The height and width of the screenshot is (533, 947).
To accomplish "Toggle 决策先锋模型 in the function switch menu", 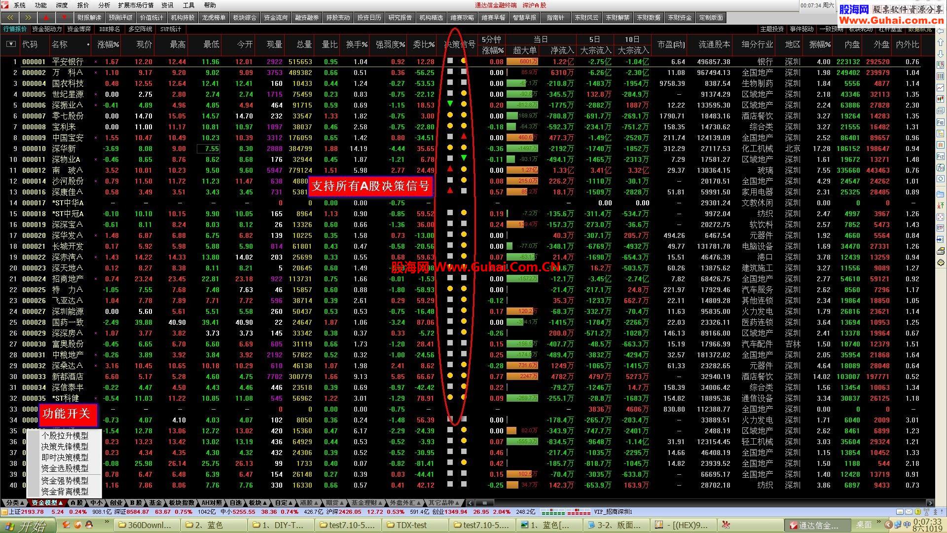I will 65,447.
